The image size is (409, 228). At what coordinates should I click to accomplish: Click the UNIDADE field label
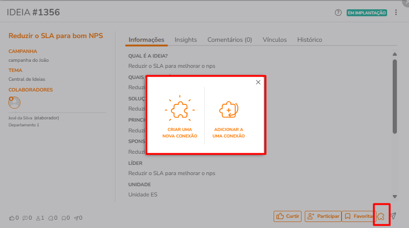(140, 184)
